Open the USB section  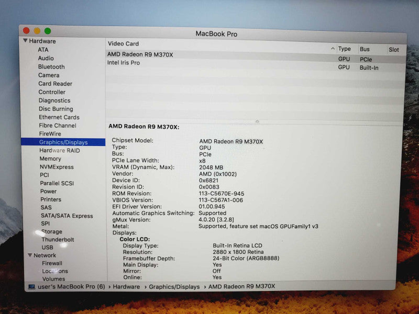47,247
